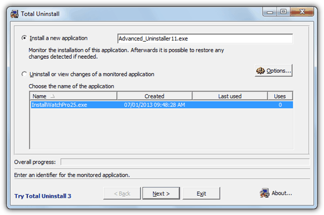Choose 'Uninstall or view changes' radio option
The image size is (324, 215).
(24, 74)
